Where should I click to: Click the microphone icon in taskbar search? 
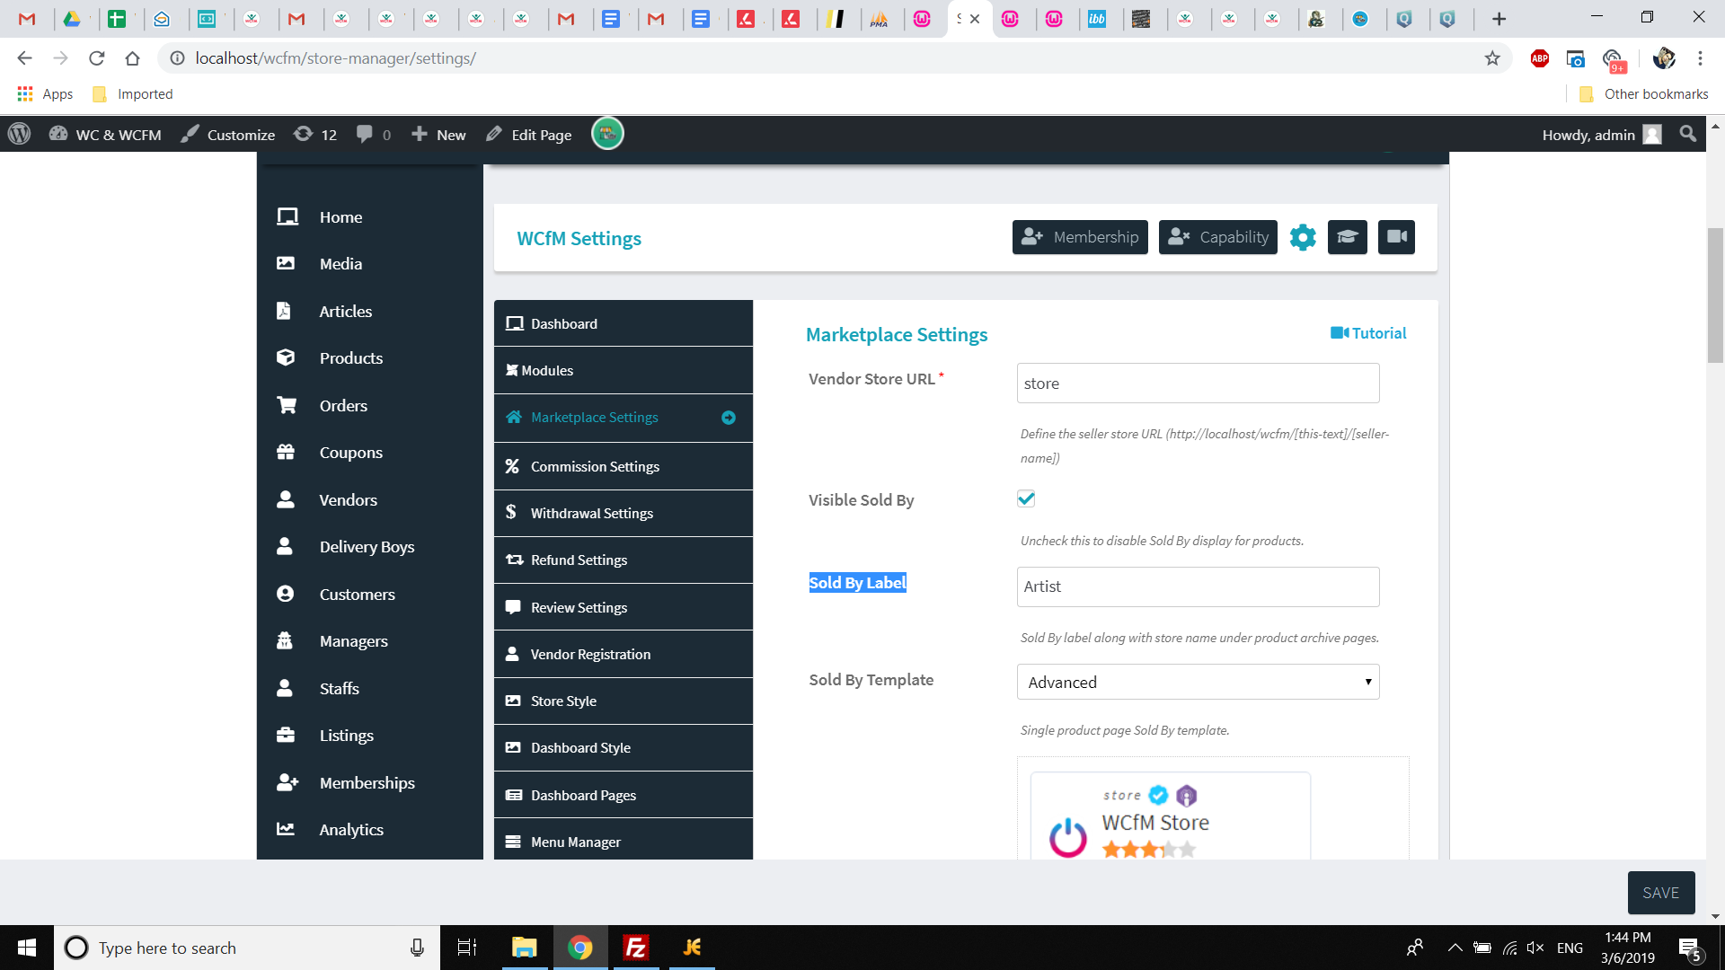pos(417,948)
